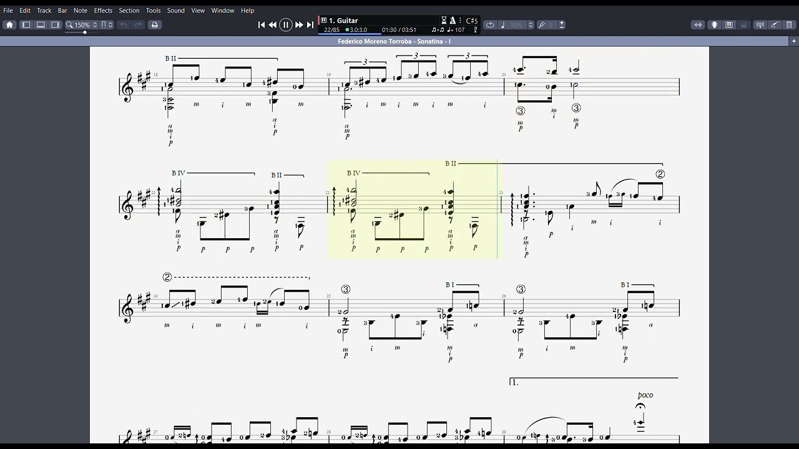Open the View menu
The width and height of the screenshot is (799, 449).
[x=198, y=11]
